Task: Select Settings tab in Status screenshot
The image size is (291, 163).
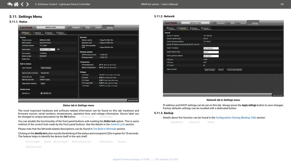Action: (108, 28)
